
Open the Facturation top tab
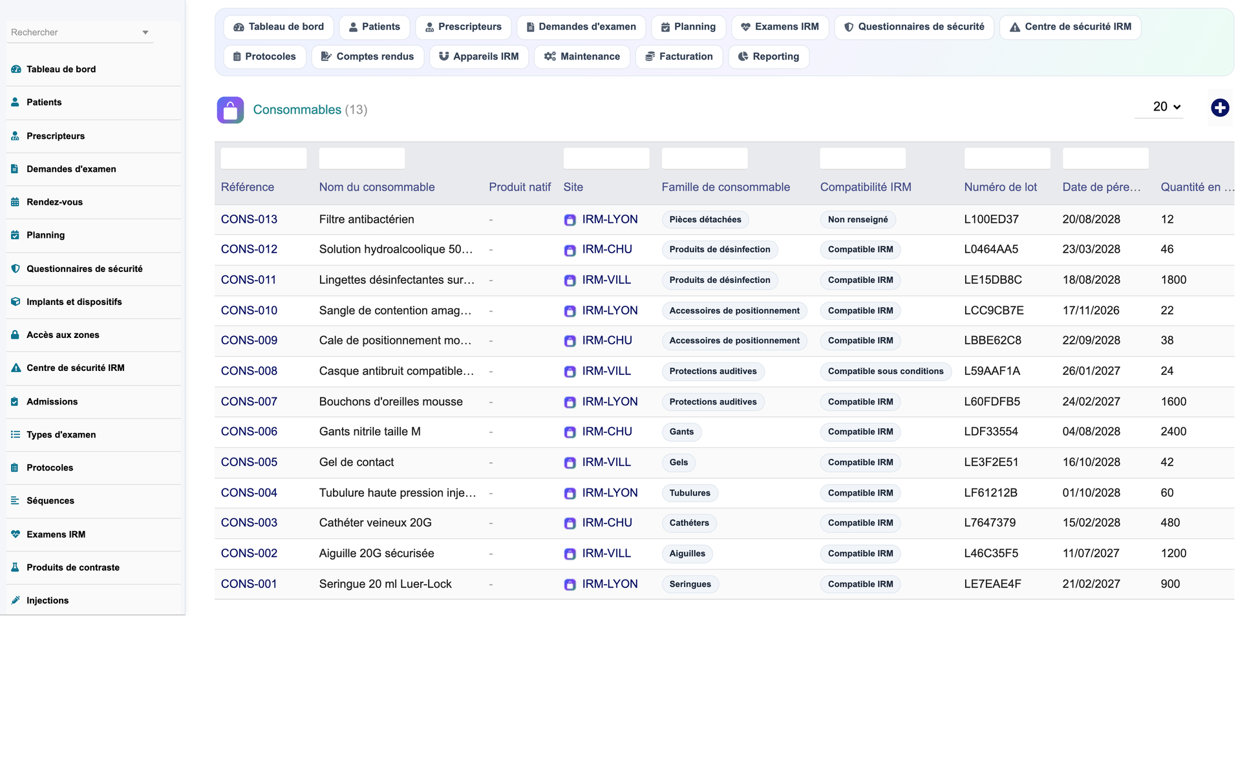[x=679, y=57]
